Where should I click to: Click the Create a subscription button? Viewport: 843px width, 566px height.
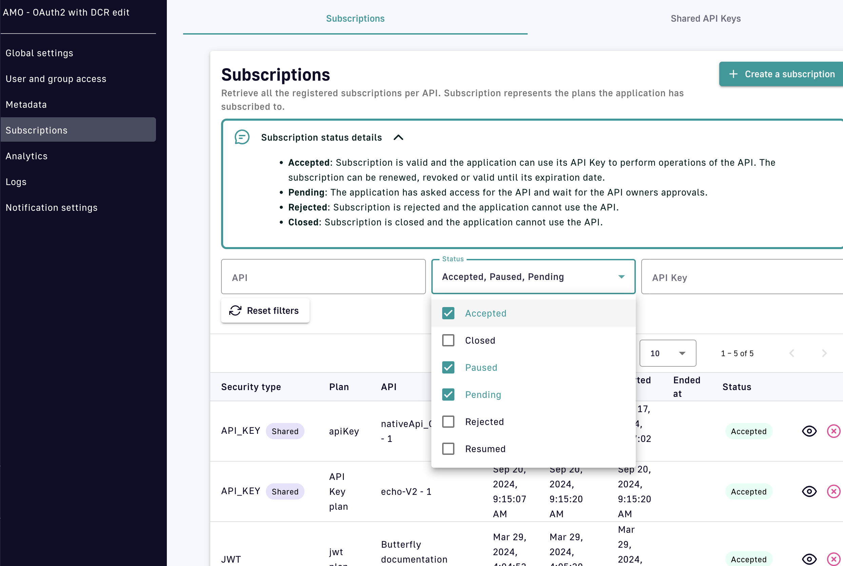[x=782, y=74]
